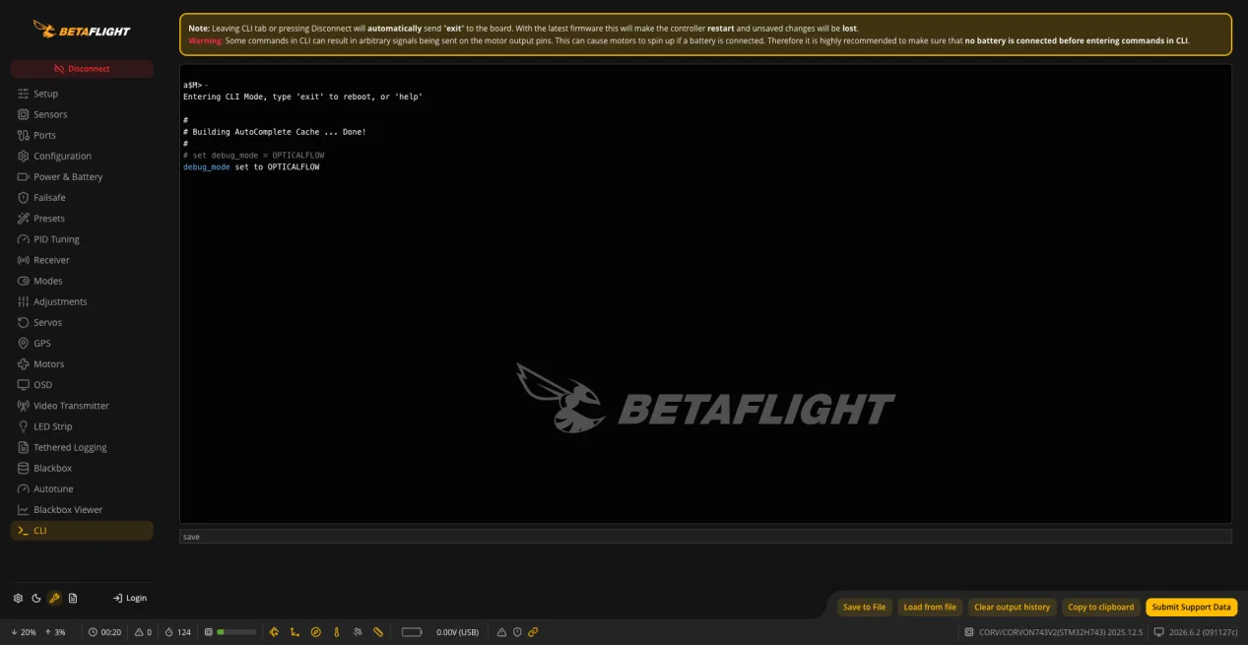The image size is (1248, 645).
Task: Click the Betaflight logo at top-left
Action: (x=82, y=30)
